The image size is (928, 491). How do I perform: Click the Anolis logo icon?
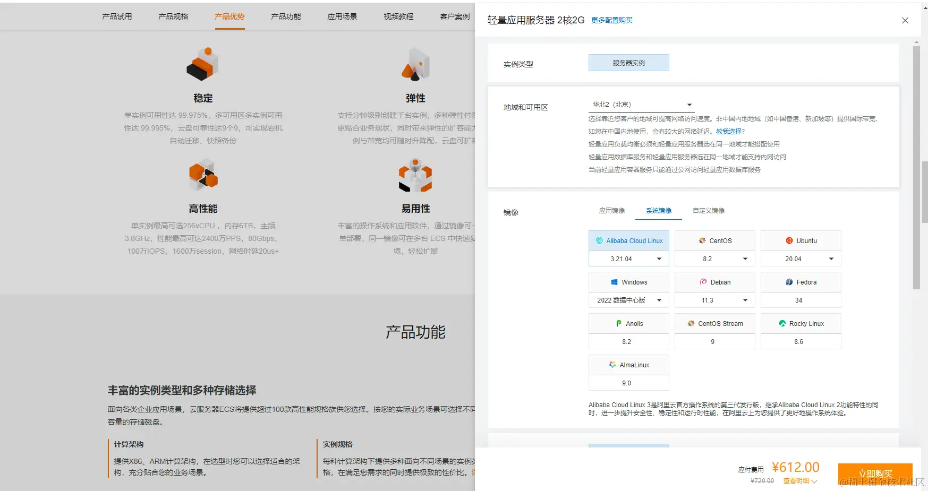pyautogui.click(x=619, y=323)
